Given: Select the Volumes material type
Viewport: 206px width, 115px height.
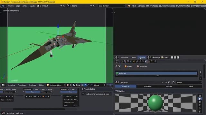Looking at the screenshot, I should (169, 87).
